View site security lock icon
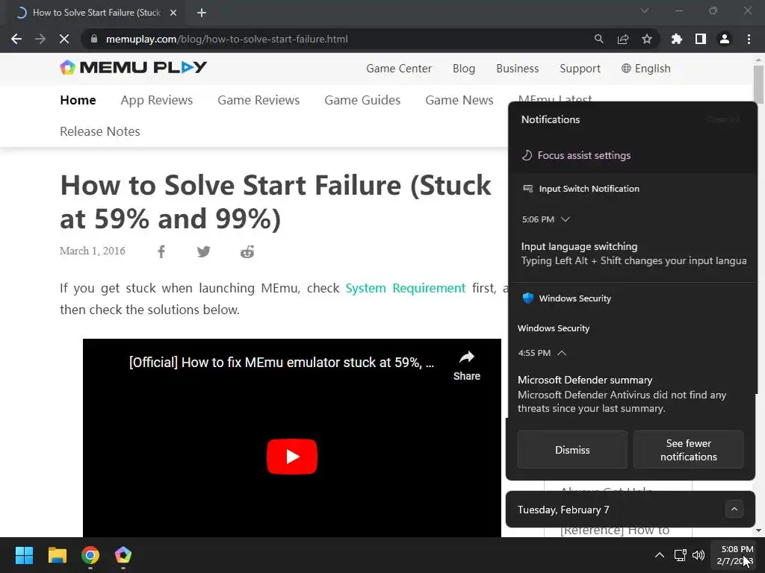765x573 pixels. [x=94, y=39]
